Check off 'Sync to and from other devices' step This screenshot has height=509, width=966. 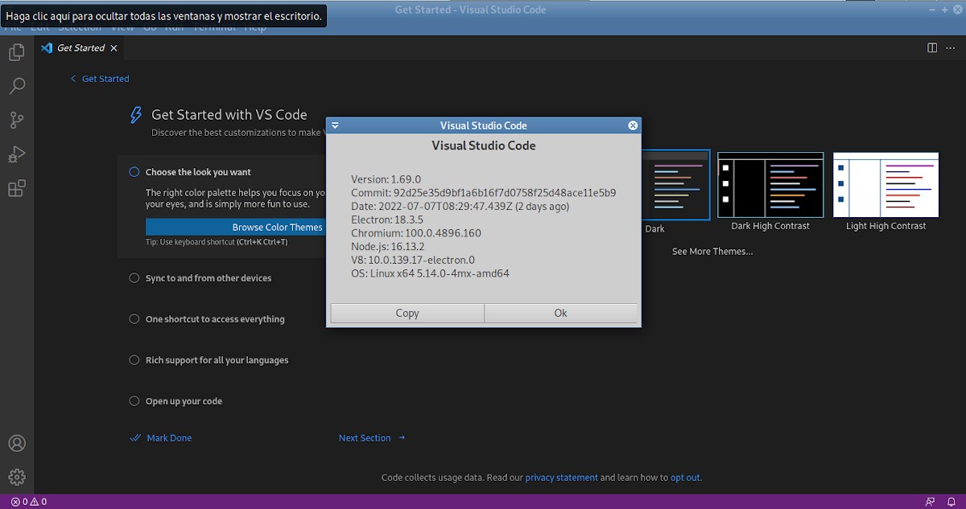click(x=134, y=278)
